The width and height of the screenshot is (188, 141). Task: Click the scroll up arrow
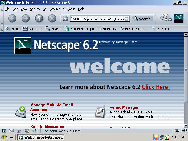(x=186, y=35)
